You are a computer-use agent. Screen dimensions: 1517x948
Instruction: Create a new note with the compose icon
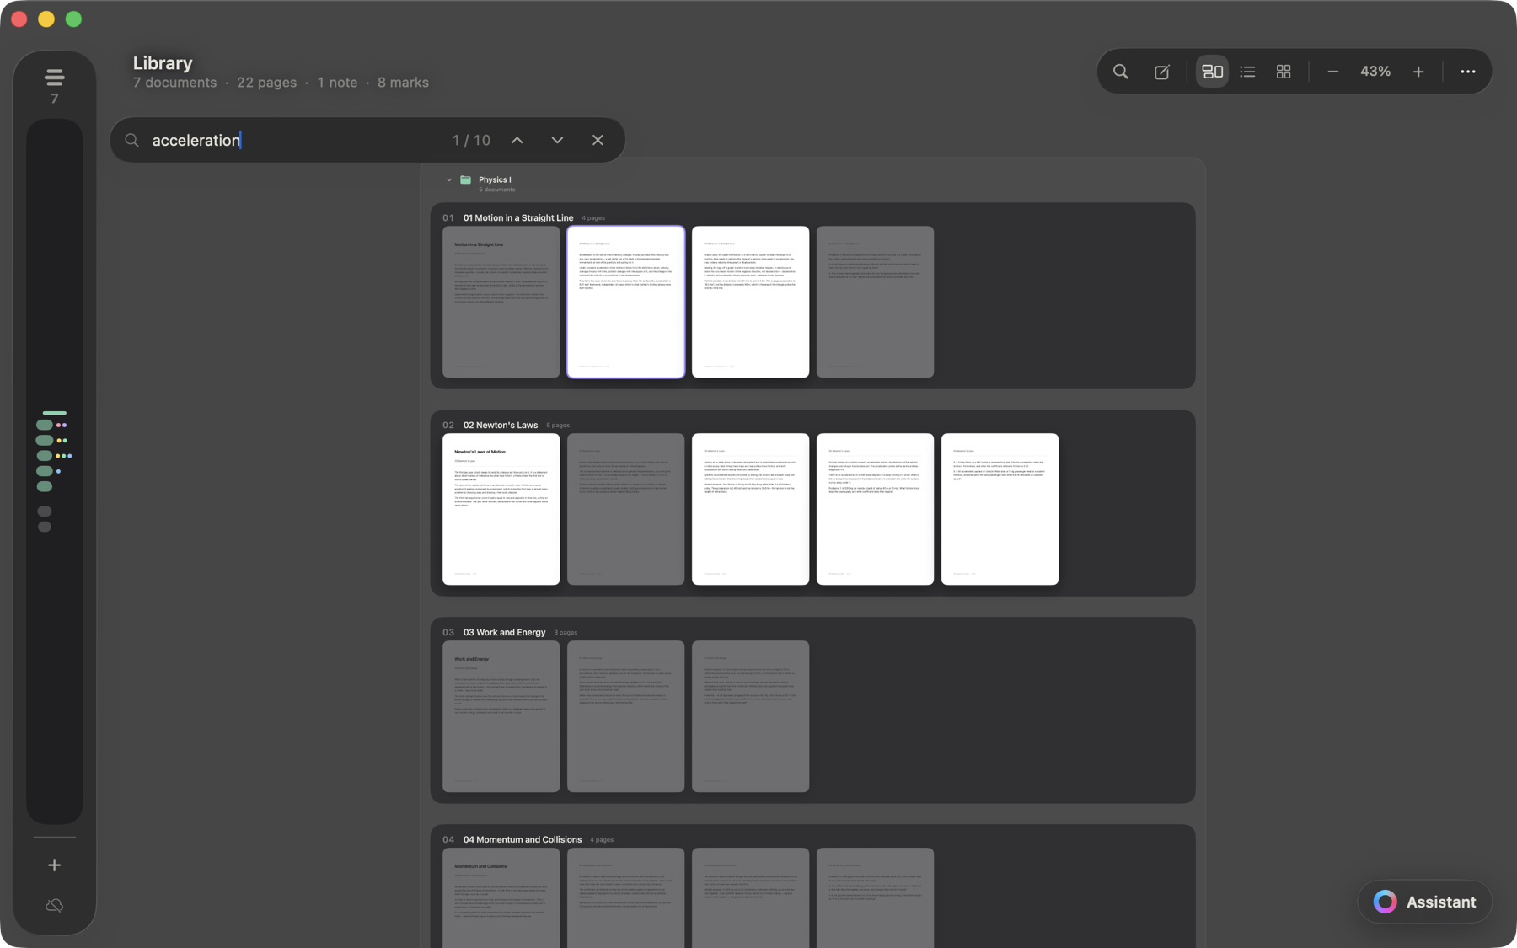(x=1161, y=72)
